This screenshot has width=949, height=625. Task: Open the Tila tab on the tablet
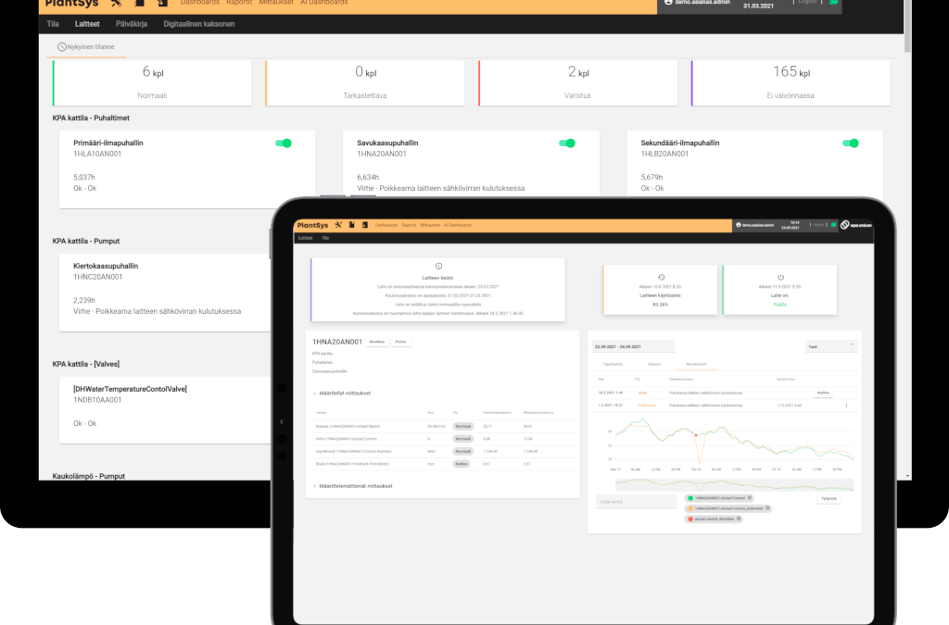(325, 238)
